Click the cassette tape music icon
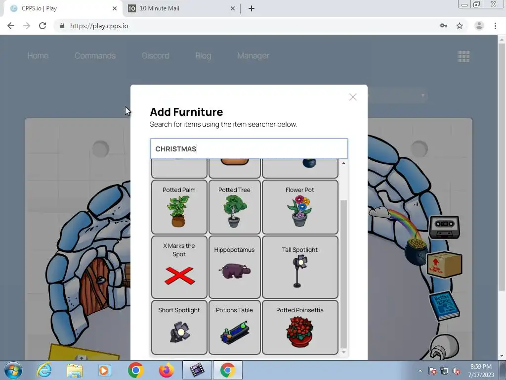The image size is (506, 380). 445,227
